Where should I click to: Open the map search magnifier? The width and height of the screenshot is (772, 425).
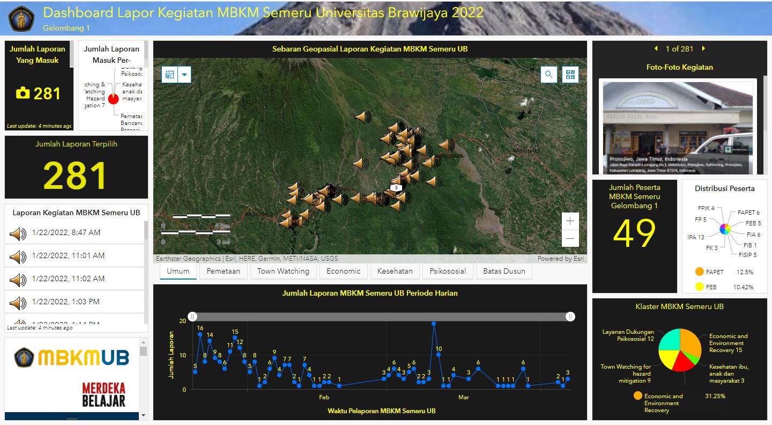(x=549, y=75)
